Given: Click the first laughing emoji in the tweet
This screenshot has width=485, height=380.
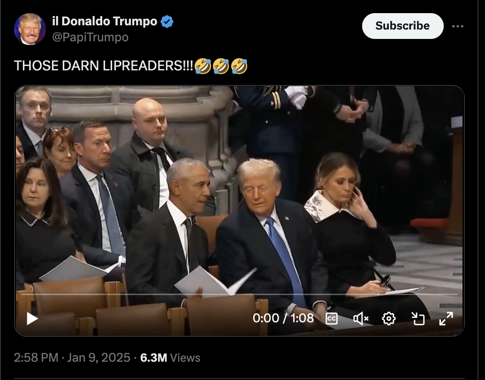Looking at the screenshot, I should click(203, 66).
